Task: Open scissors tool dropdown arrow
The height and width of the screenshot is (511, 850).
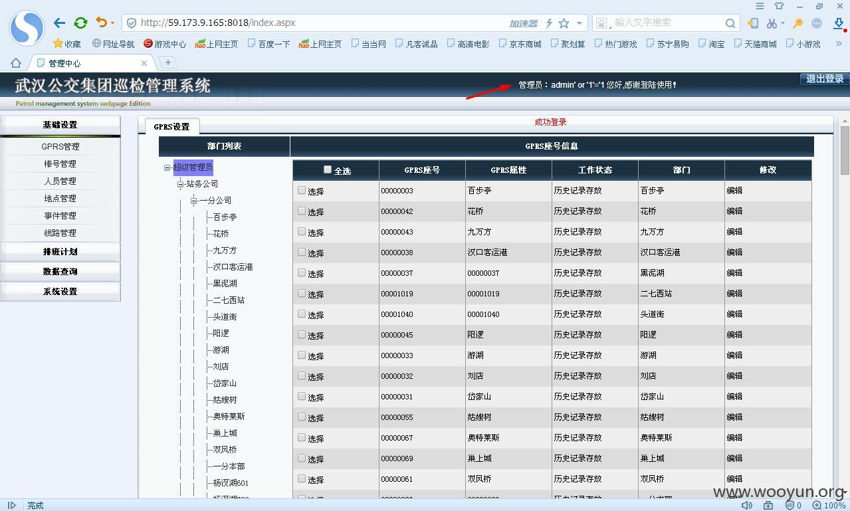Action: tap(783, 23)
